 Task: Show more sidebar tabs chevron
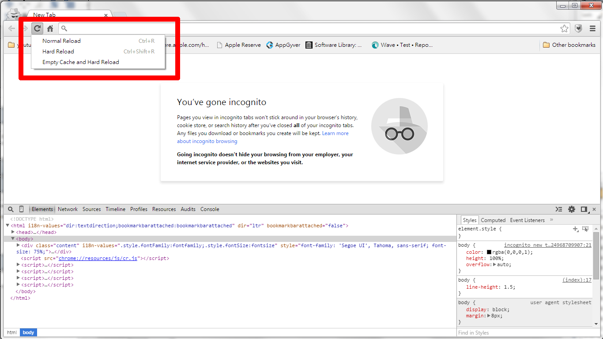point(551,220)
